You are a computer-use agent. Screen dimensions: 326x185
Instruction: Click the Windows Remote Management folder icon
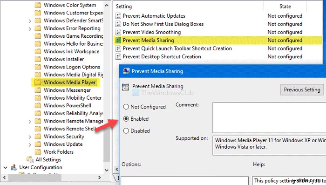[x=38, y=121]
